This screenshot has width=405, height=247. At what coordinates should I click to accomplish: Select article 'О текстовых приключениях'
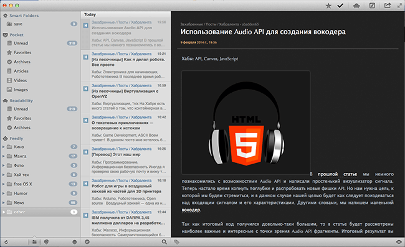tap(126, 129)
